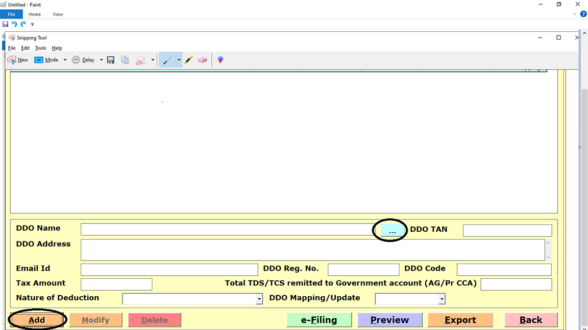
Task: Open the Pen options dropdown arrow
Action: [179, 60]
